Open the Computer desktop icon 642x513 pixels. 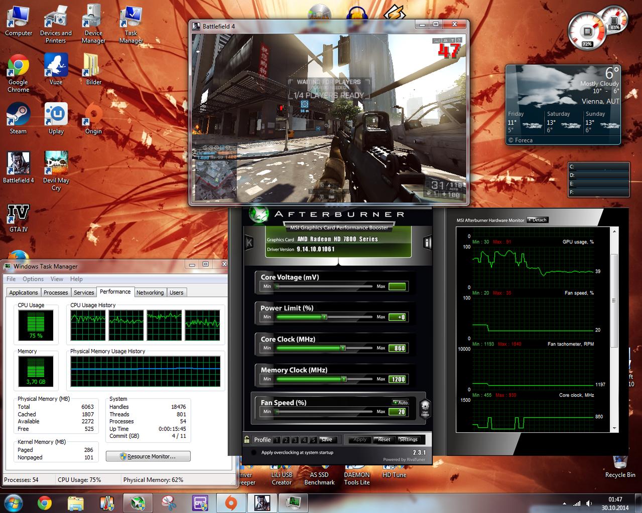pyautogui.click(x=18, y=20)
